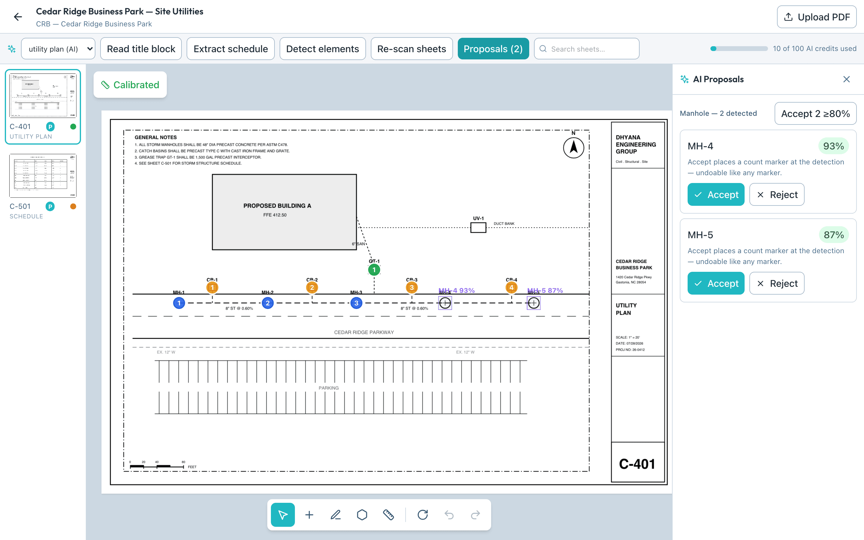Start Detect elements

(x=322, y=49)
